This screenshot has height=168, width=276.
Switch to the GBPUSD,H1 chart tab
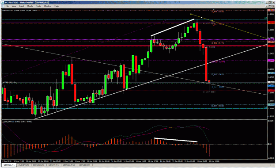pos(9,165)
